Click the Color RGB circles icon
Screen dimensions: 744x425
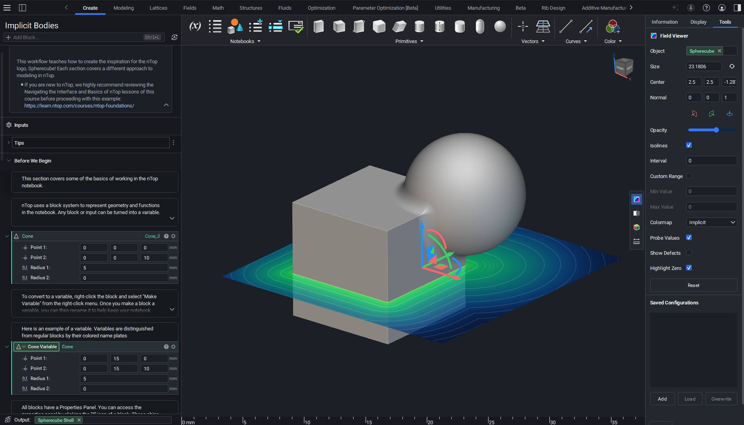(613, 26)
